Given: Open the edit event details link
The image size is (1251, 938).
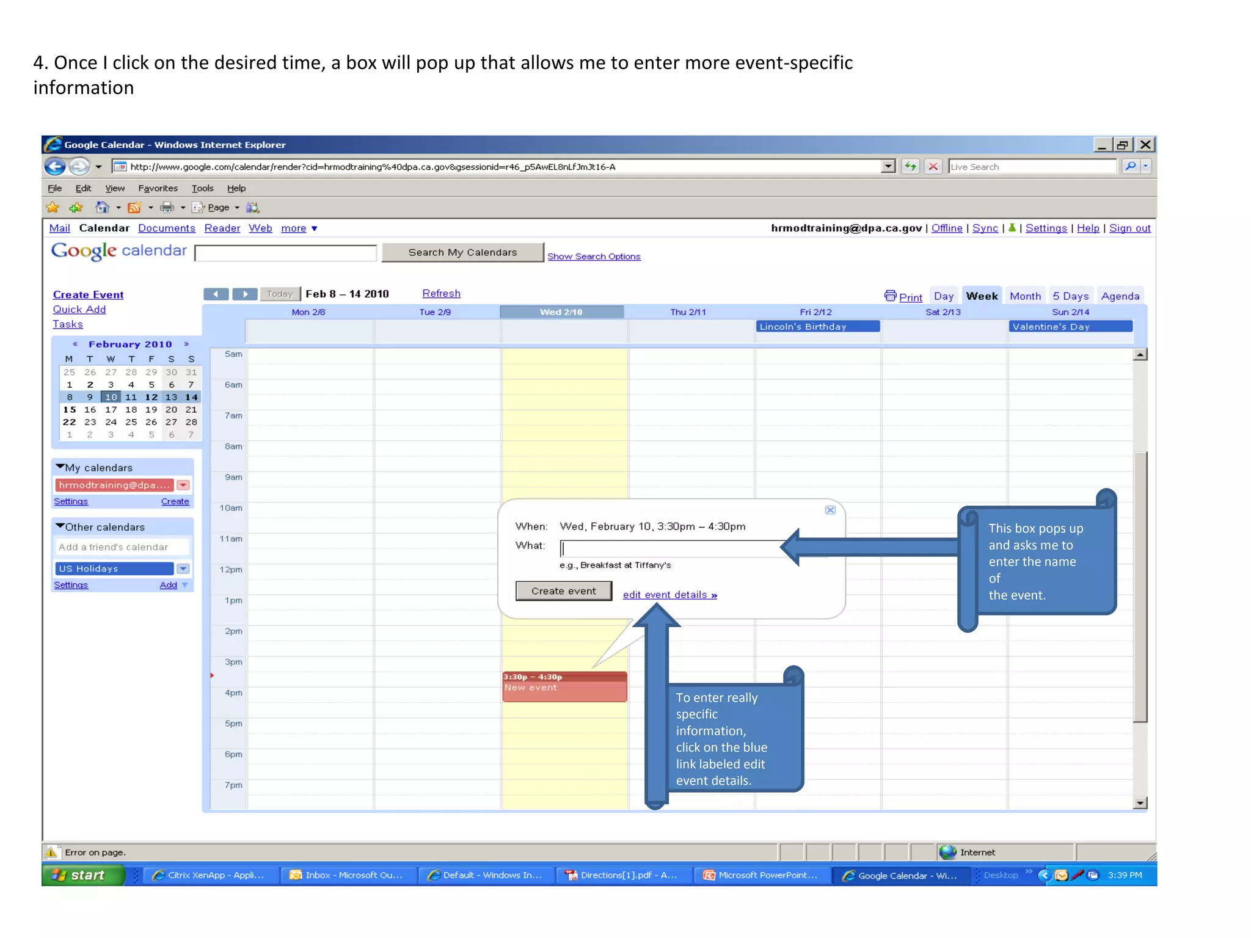Looking at the screenshot, I should pos(669,595).
